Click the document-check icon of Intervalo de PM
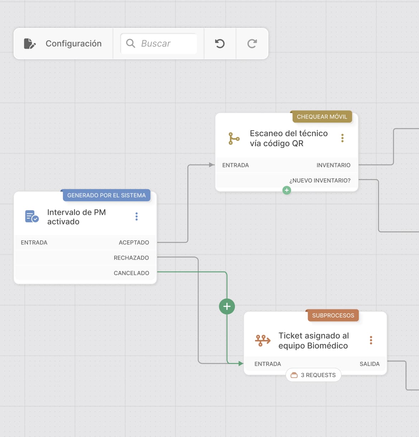This screenshot has height=437, width=419. click(32, 216)
